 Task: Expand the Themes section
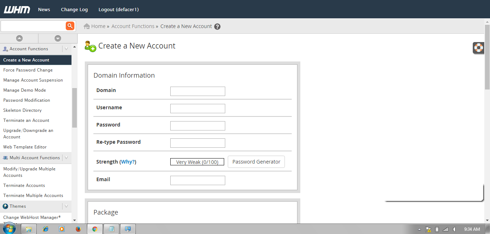tap(66, 206)
